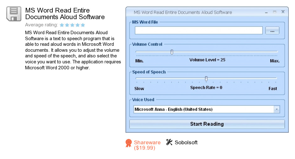The image size is (295, 159).
Task: Click the Volume Control slider handle
Action: coord(172,52)
